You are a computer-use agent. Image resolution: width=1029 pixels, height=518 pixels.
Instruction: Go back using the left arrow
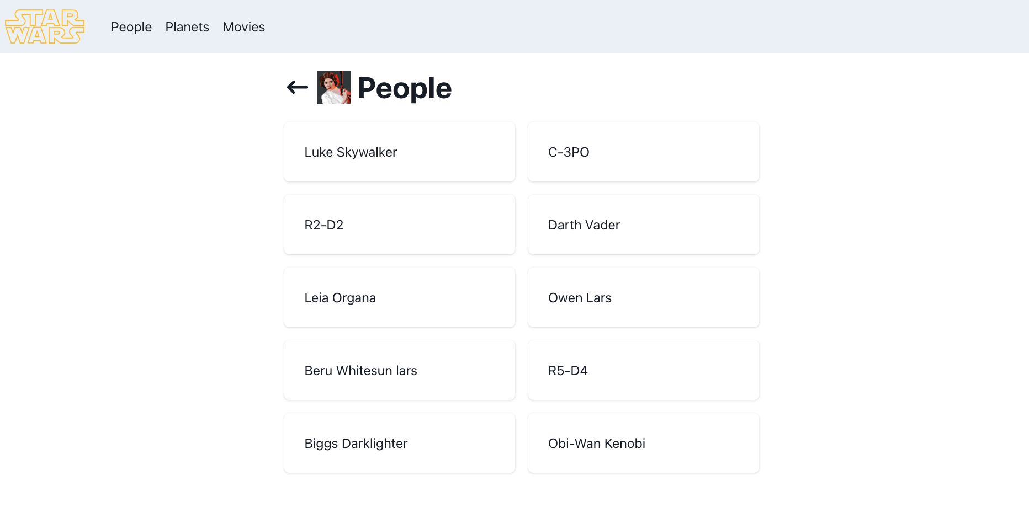point(298,87)
